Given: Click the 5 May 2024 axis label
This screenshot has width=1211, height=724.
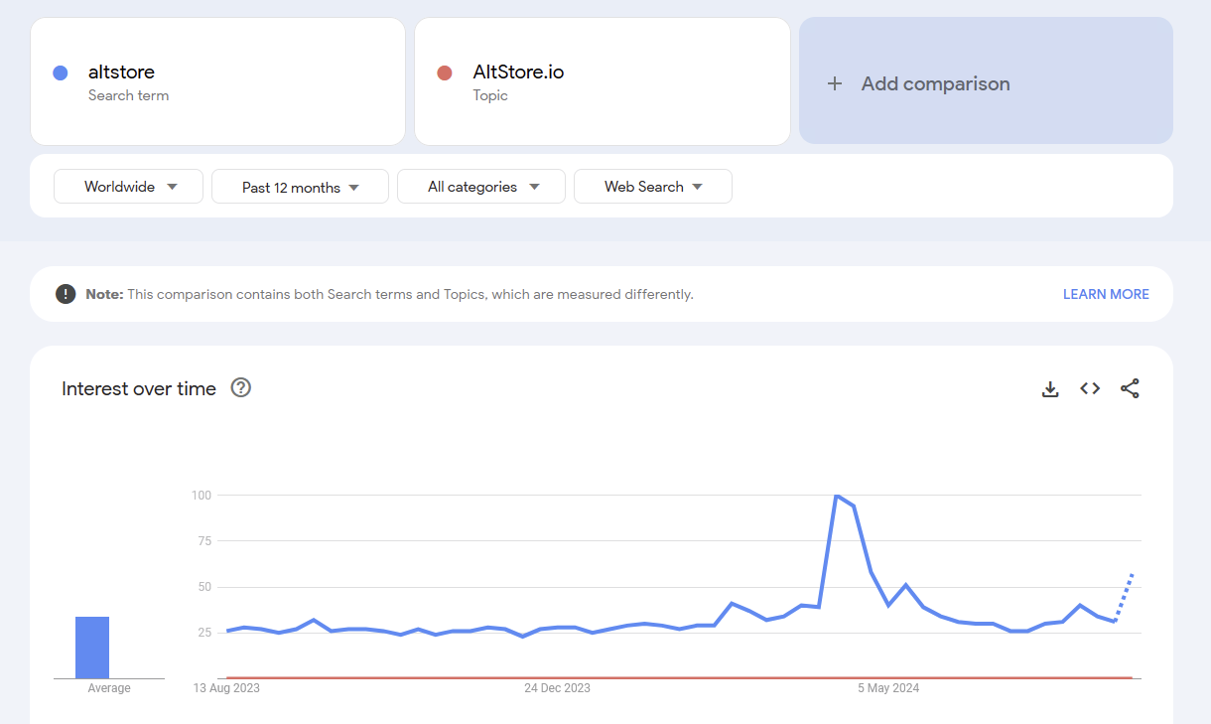Looking at the screenshot, I should pyautogui.click(x=888, y=688).
